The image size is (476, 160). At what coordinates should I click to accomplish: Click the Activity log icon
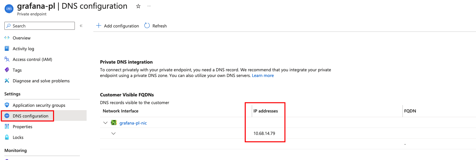coord(7,49)
